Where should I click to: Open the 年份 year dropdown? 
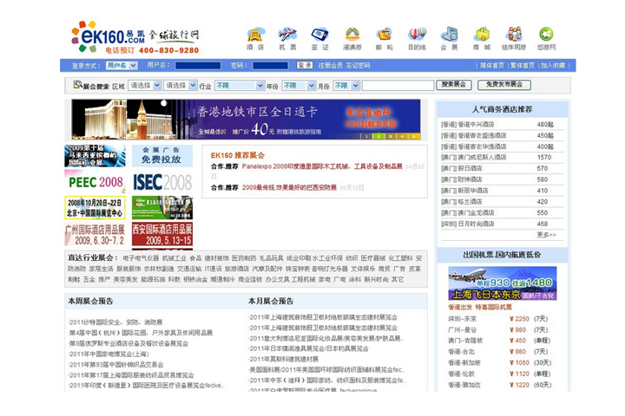click(299, 86)
